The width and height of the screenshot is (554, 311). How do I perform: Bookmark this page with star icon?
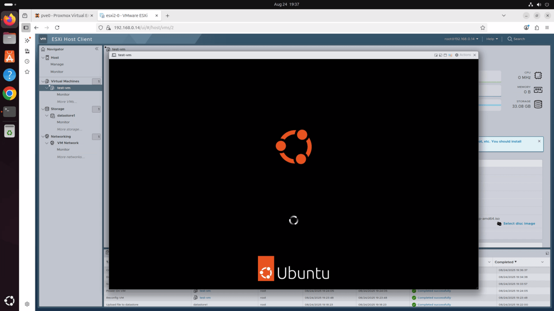click(x=483, y=28)
